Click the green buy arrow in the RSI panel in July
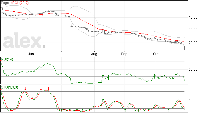The width and height of the screenshot is (202, 113). tap(70, 78)
